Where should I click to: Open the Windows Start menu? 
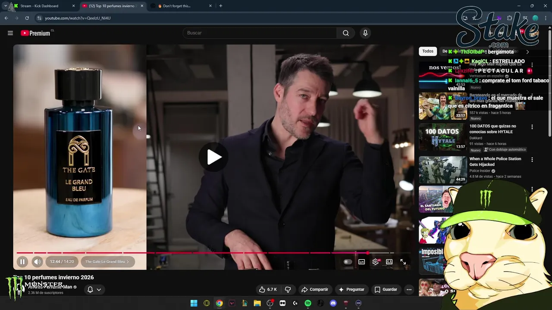click(194, 303)
